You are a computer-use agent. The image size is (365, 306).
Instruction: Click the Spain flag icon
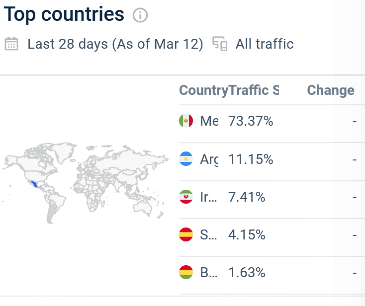coord(186,234)
